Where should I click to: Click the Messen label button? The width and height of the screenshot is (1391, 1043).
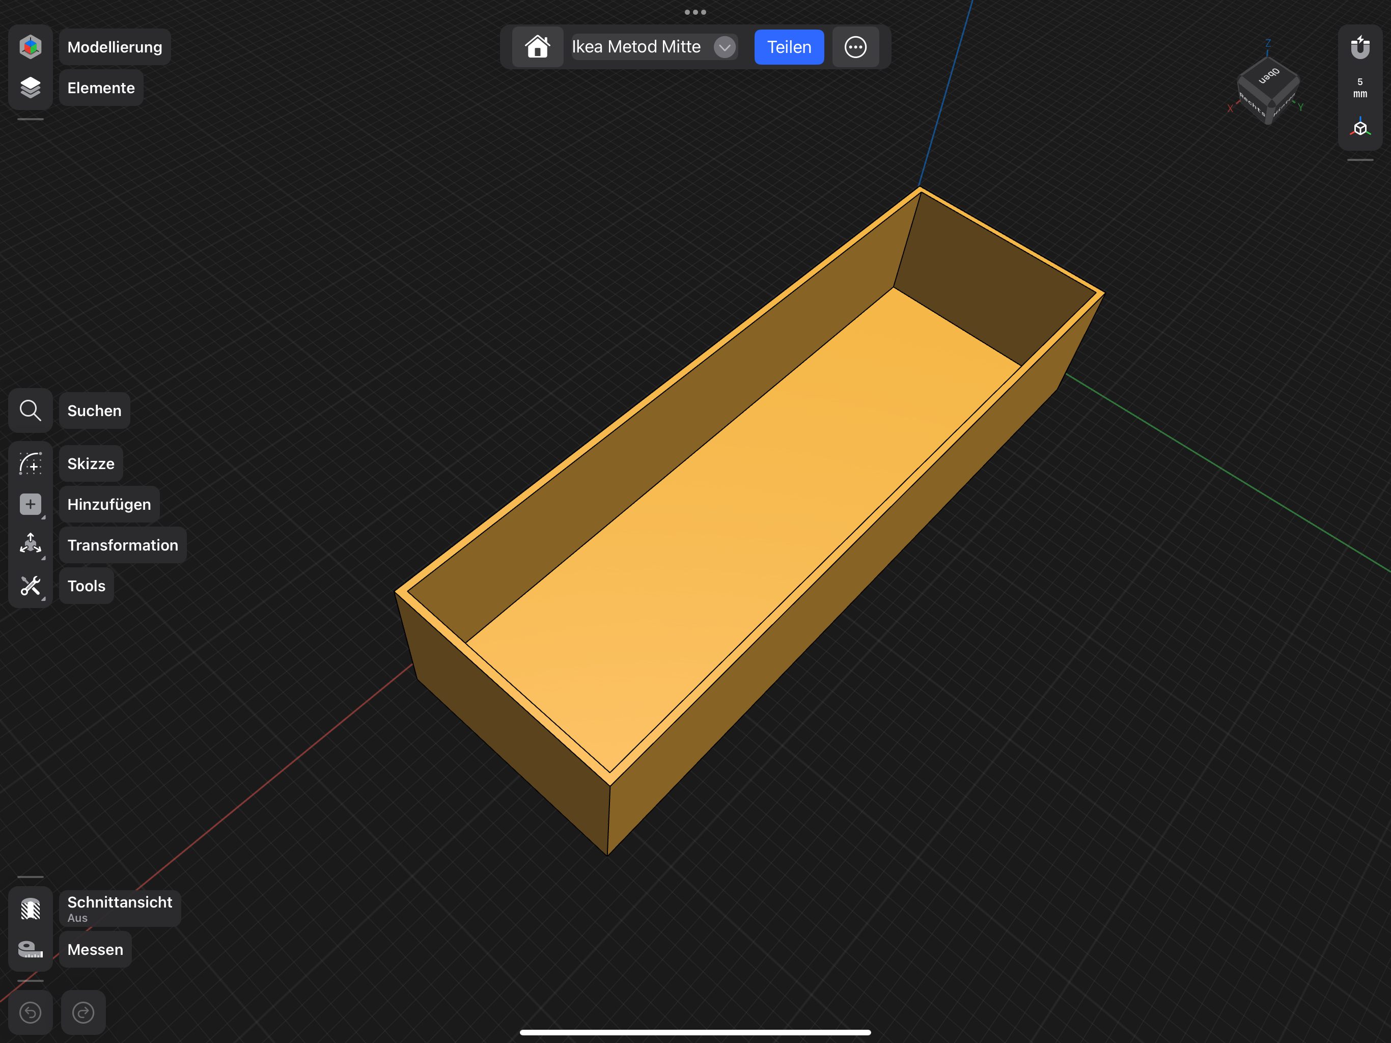95,949
